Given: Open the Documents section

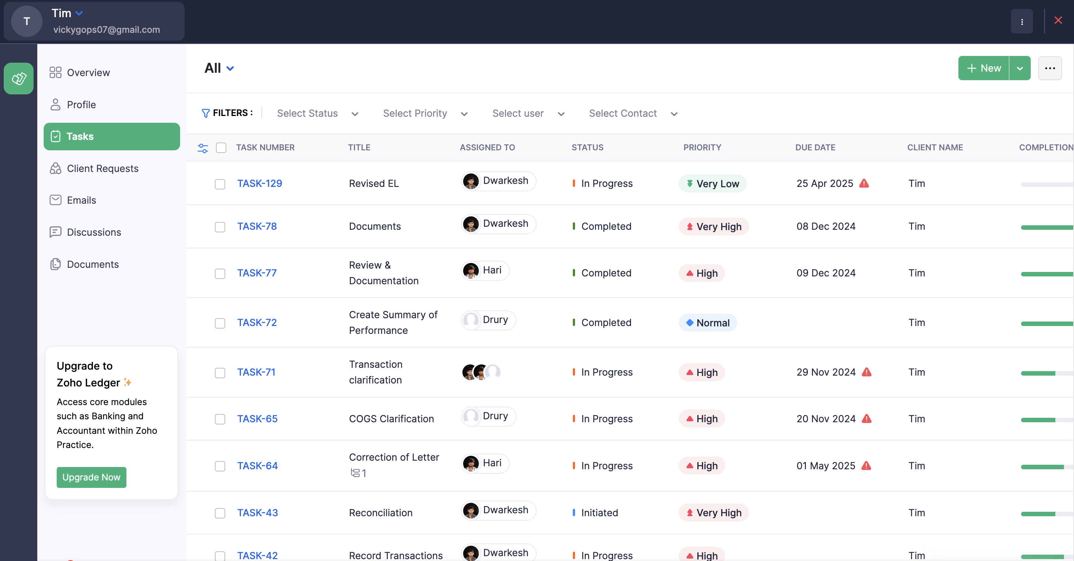Looking at the screenshot, I should click(x=92, y=264).
